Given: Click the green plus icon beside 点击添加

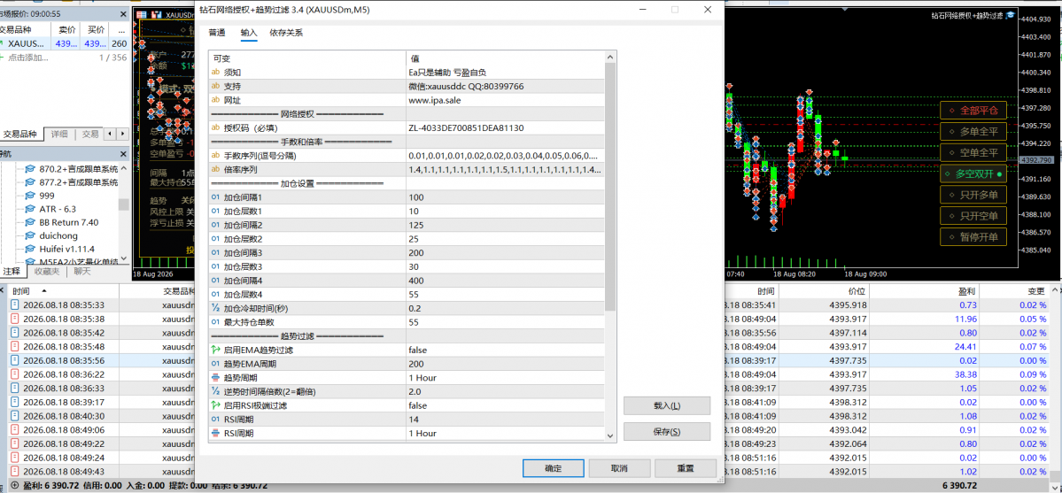Looking at the screenshot, I should [4, 58].
